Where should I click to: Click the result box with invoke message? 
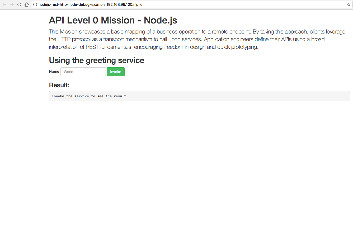(x=199, y=96)
